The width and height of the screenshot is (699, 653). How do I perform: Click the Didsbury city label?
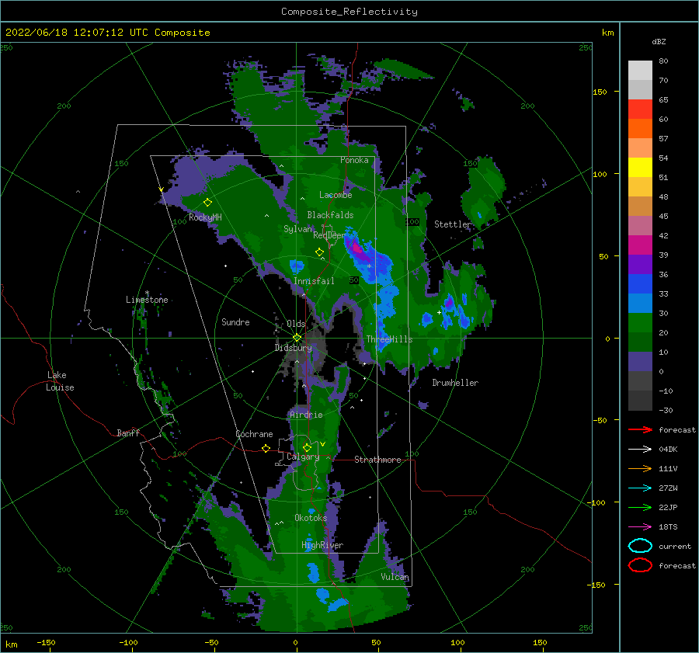click(294, 348)
